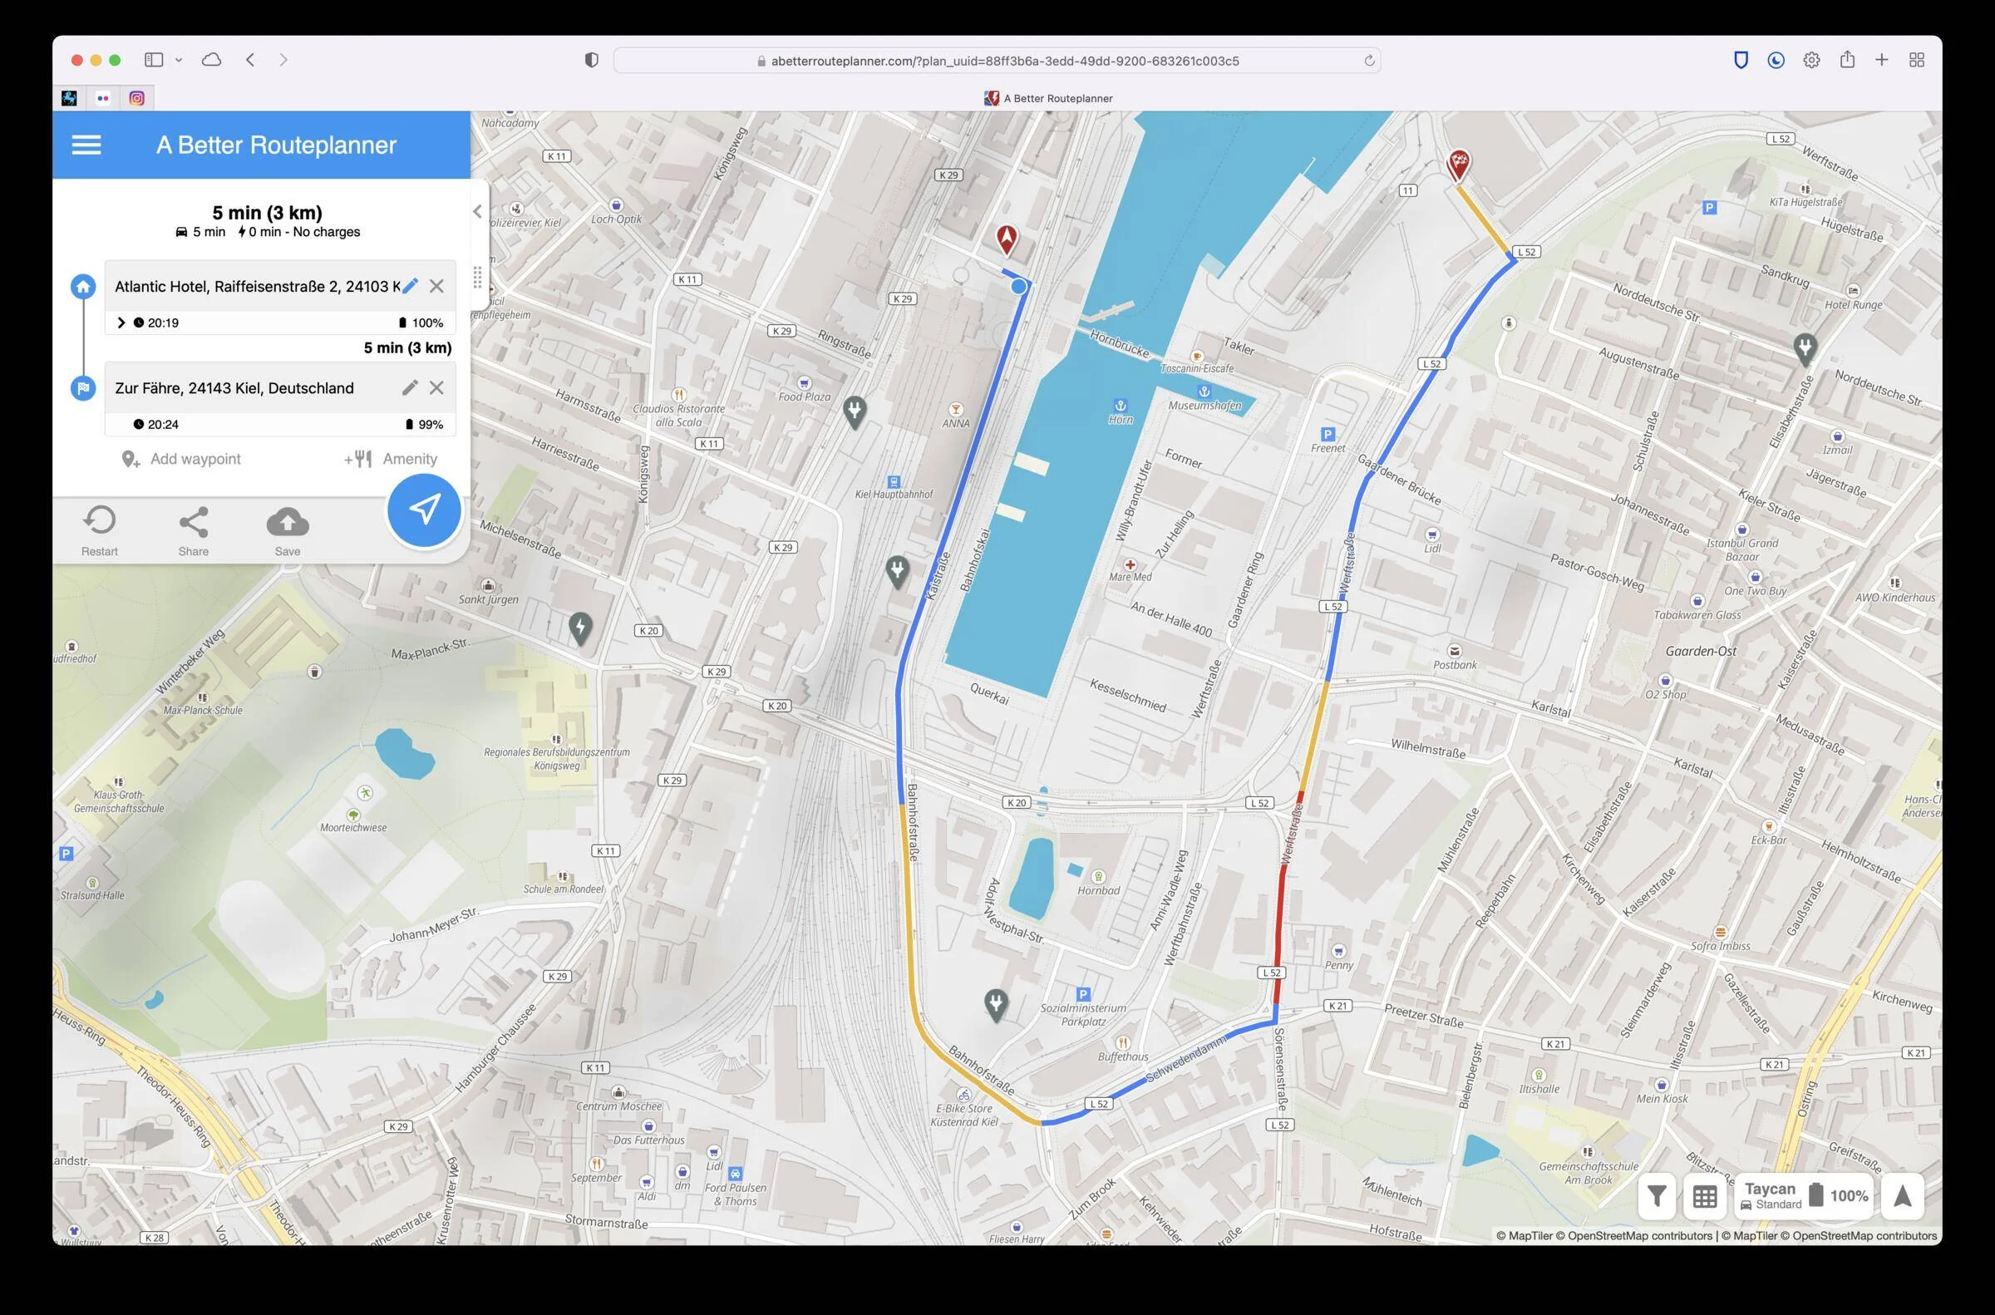Collapse the route planning side panel
This screenshot has width=1995, height=1315.
click(x=477, y=211)
